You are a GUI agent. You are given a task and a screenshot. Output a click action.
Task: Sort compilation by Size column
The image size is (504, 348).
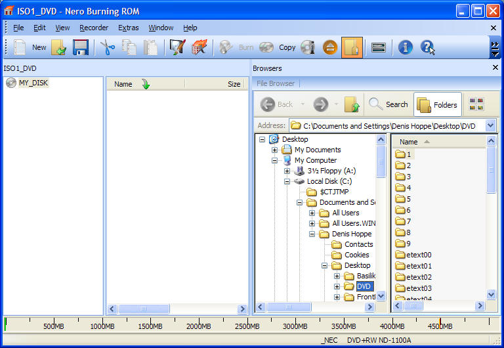coord(234,84)
